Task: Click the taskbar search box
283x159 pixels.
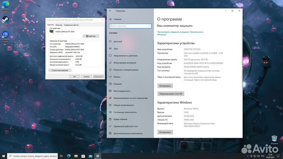Action: [x=33, y=156]
